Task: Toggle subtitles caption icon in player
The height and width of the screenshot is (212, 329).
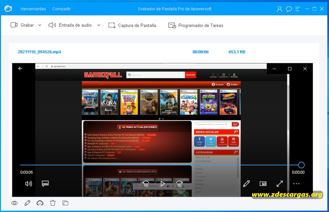Action: coord(45,184)
